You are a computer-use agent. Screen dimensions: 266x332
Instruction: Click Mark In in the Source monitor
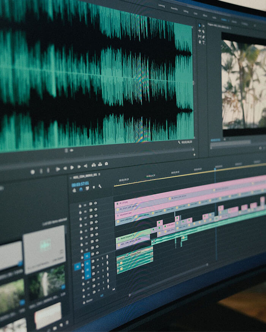point(41,171)
